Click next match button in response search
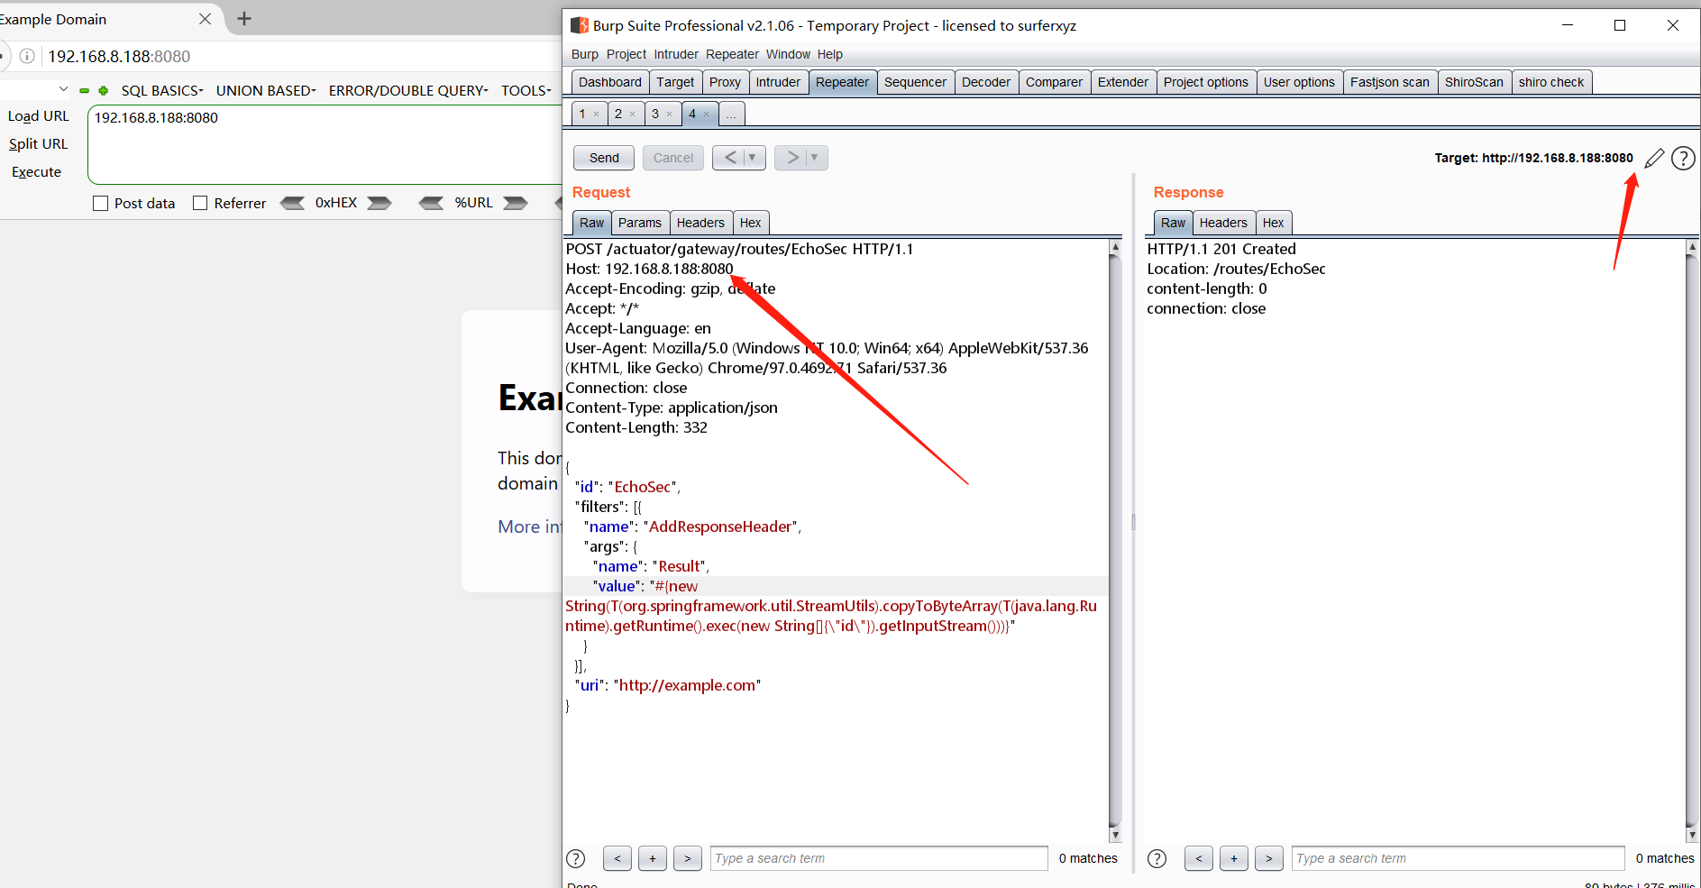1701x888 pixels. tap(1269, 859)
